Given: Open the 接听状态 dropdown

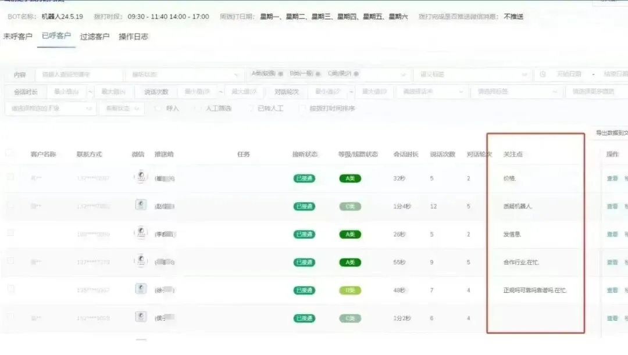Looking at the screenshot, I should point(184,74).
